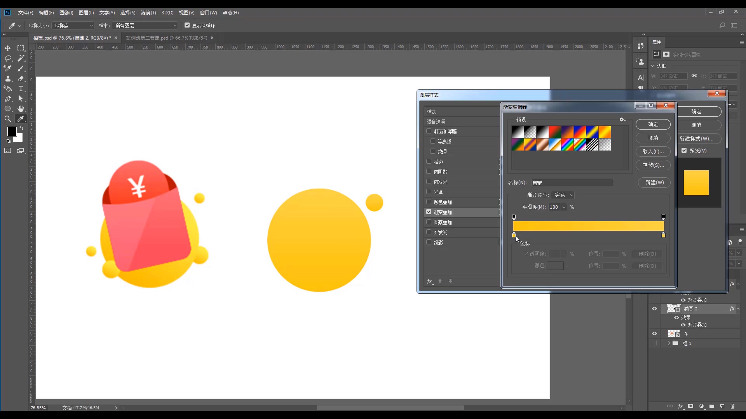This screenshot has height=419, width=746.
Task: Click the gradient presets gear icon
Action: click(x=622, y=119)
